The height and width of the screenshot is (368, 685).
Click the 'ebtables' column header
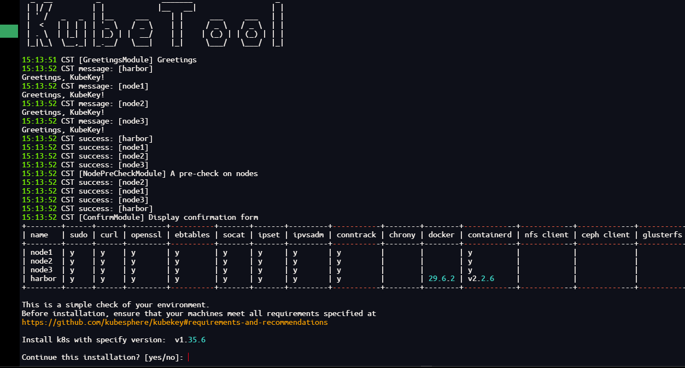[192, 235]
